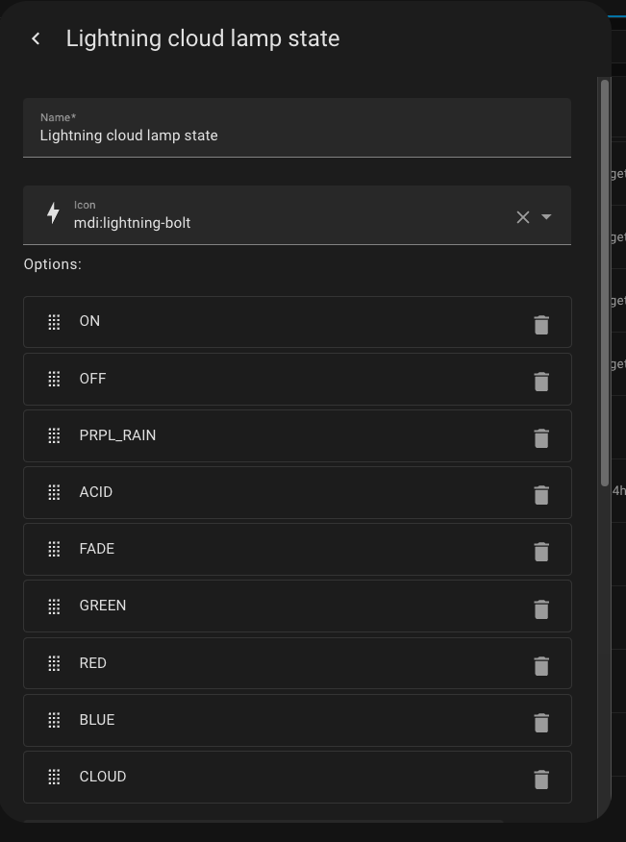Screen dimensions: 626x842
Task: Grab the drag handle of ON option
Action: pos(54,322)
